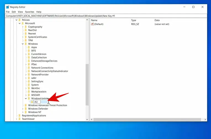Click the values pane horizontal scrollbar thumb

(x=147, y=119)
